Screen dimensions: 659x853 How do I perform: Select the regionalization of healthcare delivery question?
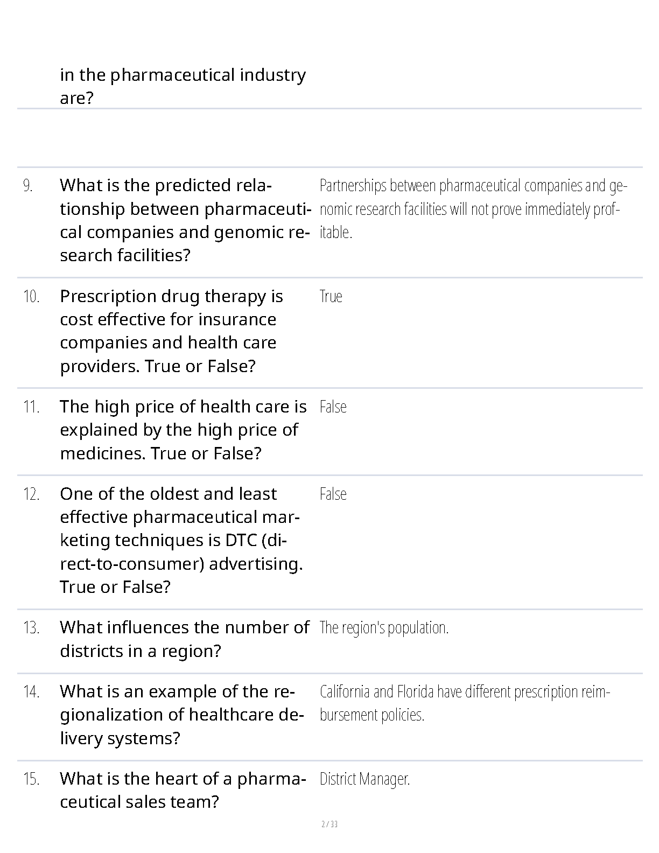tap(182, 715)
